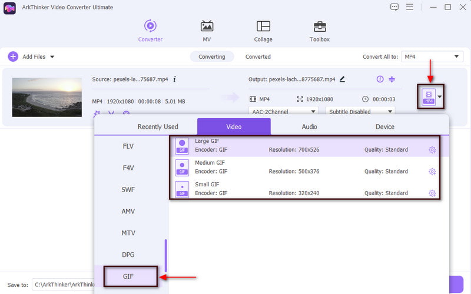Maximize the ArkThinker window
The width and height of the screenshot is (471, 294).
(x=448, y=7)
